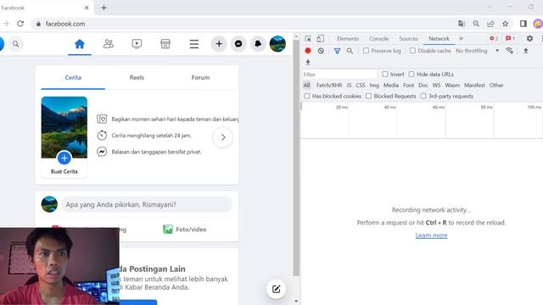Open the DevTools network search icon
Image resolution: width=543 pixels, height=305 pixels.
click(350, 51)
